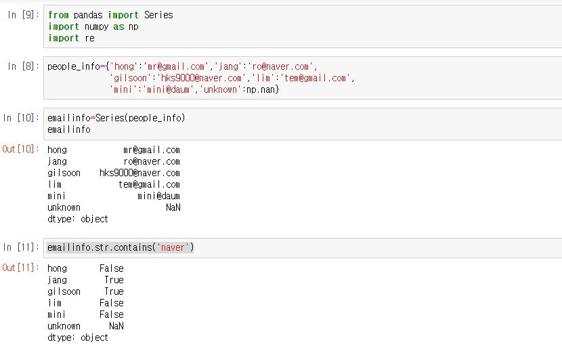
Task: Click the In [8] people_info code cell
Action: 303,78
